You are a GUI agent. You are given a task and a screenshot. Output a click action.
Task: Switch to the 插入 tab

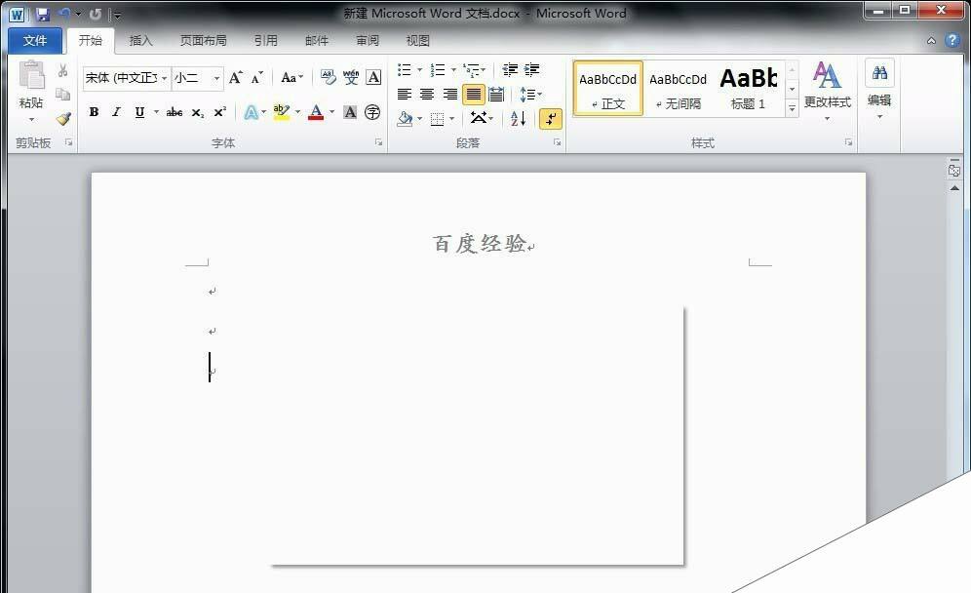point(140,40)
